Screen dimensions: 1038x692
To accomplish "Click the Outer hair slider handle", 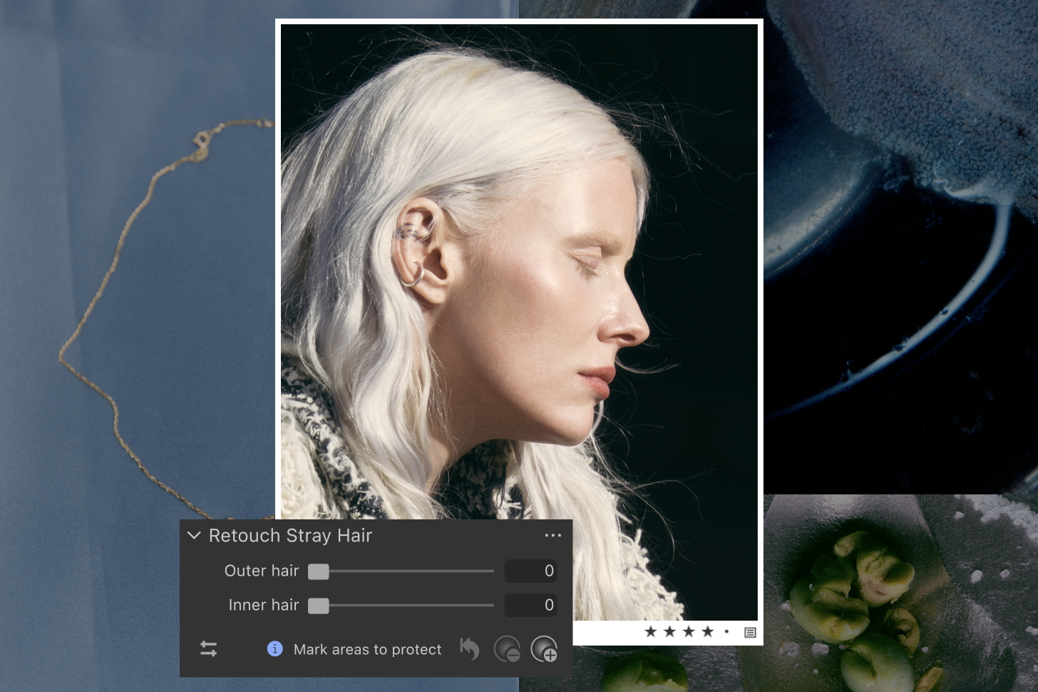I will [318, 571].
